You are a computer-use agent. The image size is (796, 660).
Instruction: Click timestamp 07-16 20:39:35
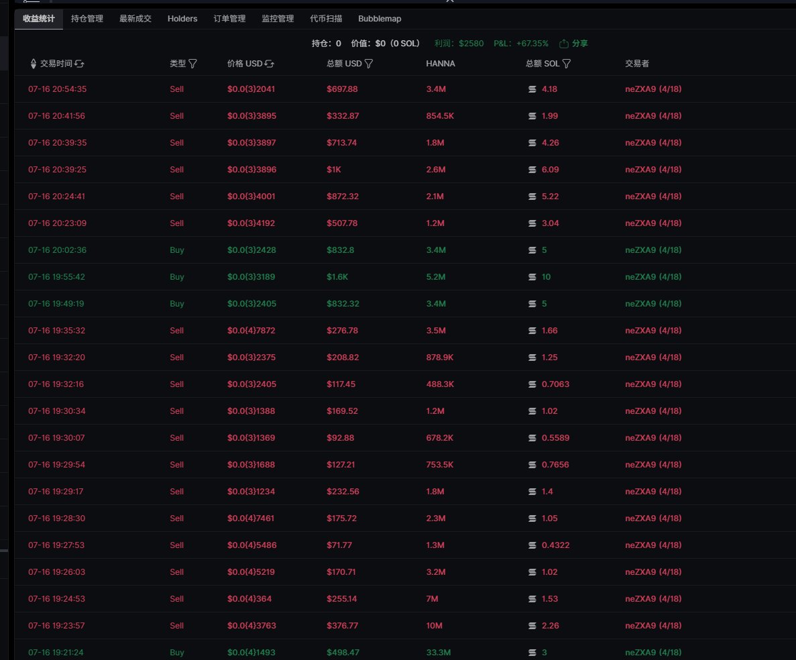tap(58, 143)
